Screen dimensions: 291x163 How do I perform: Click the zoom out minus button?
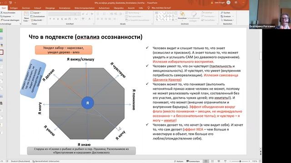coord(230,161)
